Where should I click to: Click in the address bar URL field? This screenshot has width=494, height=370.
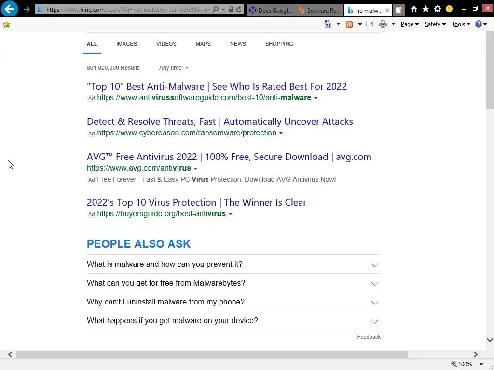[128, 10]
